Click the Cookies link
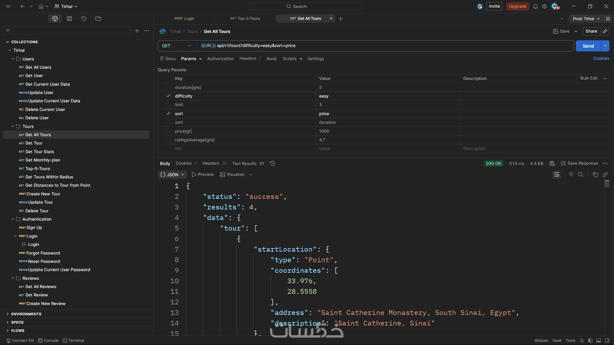This screenshot has height=345, width=614. [x=601, y=59]
